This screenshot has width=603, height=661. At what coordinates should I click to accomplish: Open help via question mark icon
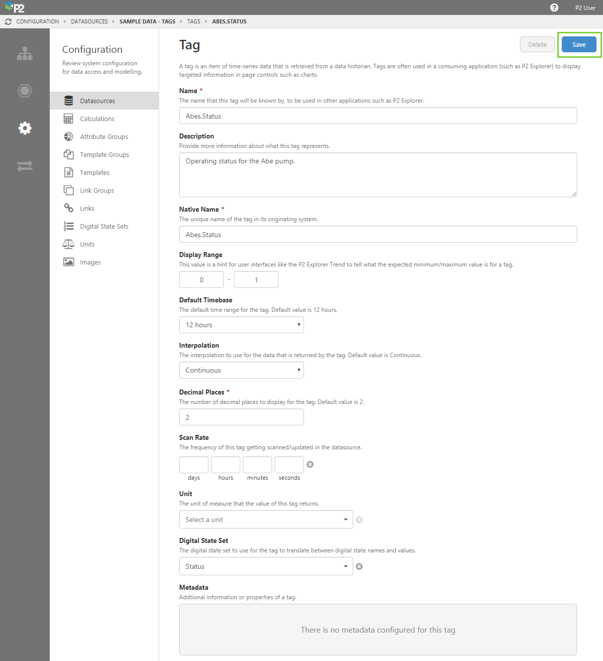(554, 7)
